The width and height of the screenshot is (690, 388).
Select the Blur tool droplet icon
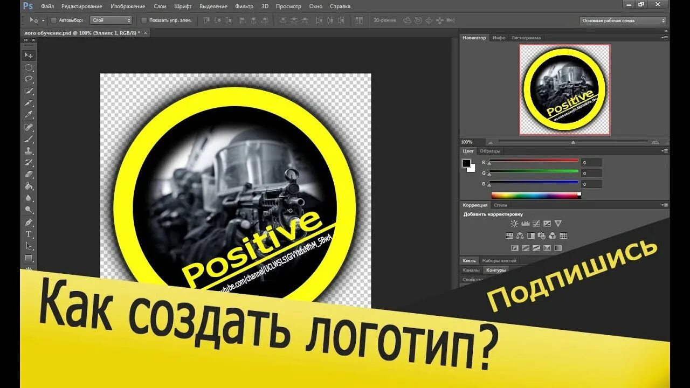click(29, 198)
